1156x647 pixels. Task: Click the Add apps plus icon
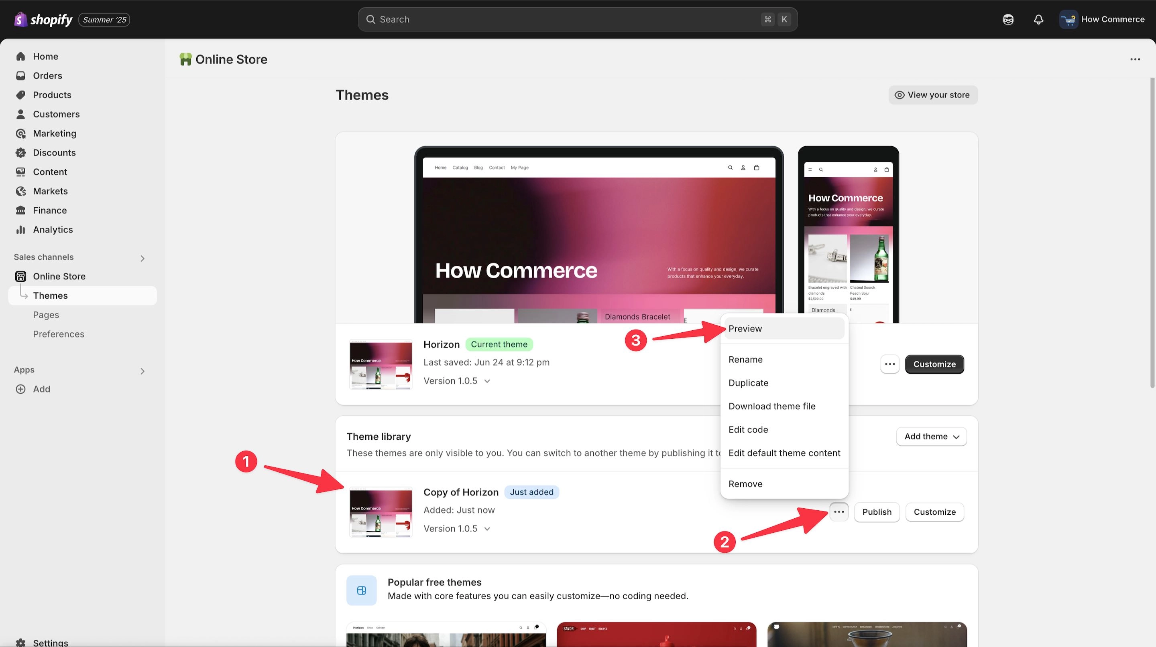tap(20, 389)
